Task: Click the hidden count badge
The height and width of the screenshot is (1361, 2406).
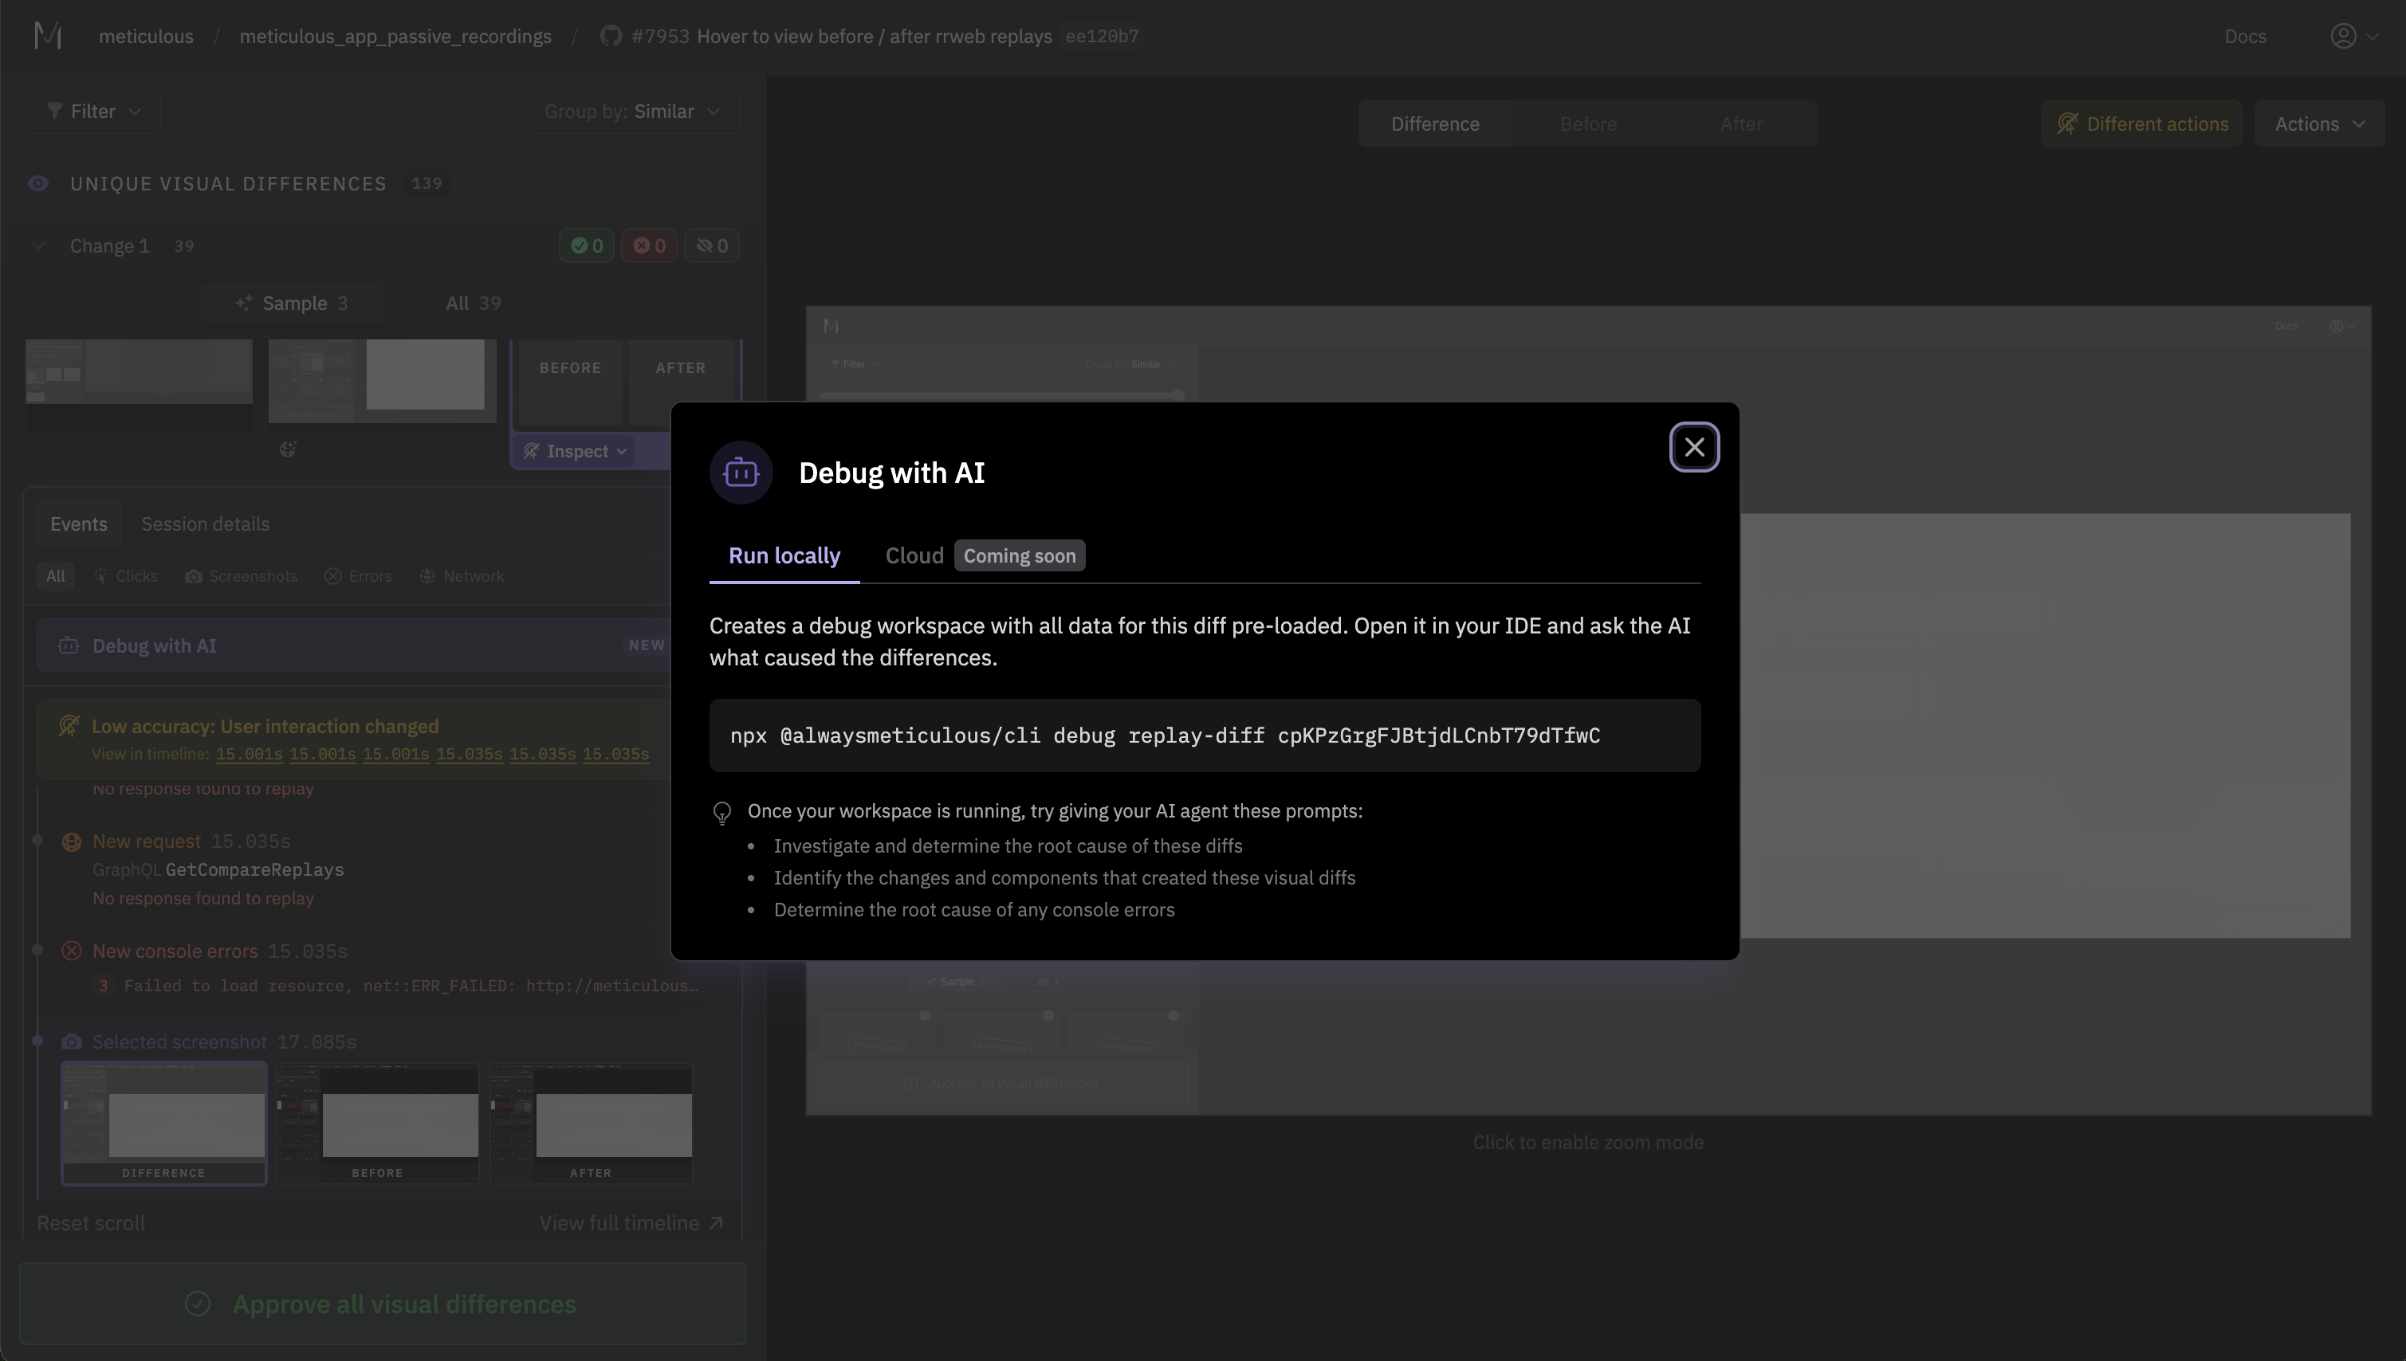Action: pyautogui.click(x=712, y=246)
